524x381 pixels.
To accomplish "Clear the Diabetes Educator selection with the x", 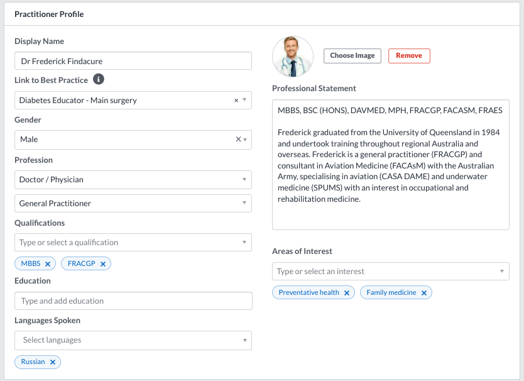I will (x=236, y=101).
